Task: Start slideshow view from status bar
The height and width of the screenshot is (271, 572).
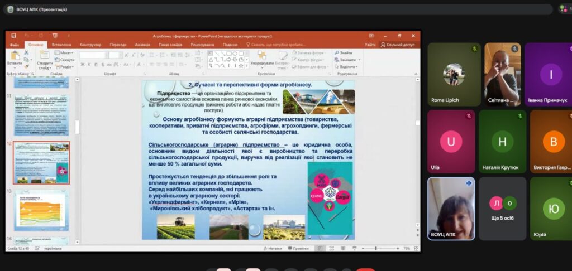Action: (x=355, y=249)
